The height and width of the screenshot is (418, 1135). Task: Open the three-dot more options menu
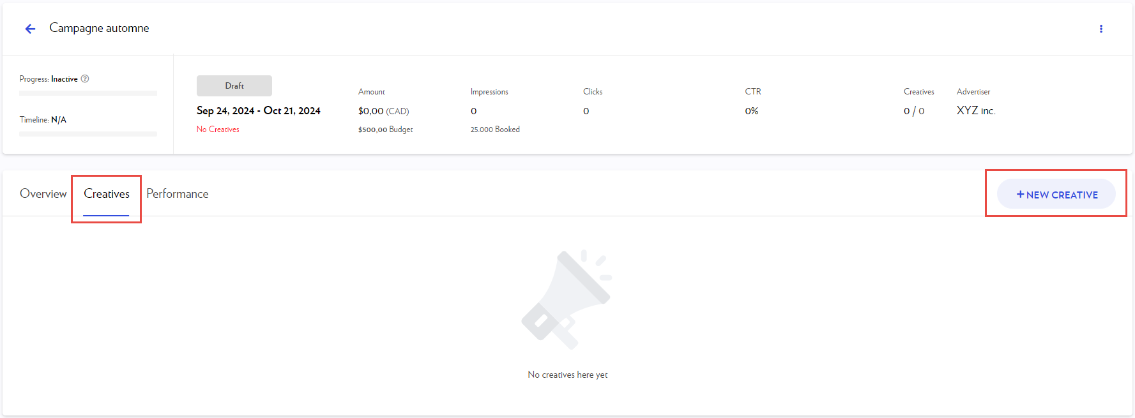(x=1101, y=29)
